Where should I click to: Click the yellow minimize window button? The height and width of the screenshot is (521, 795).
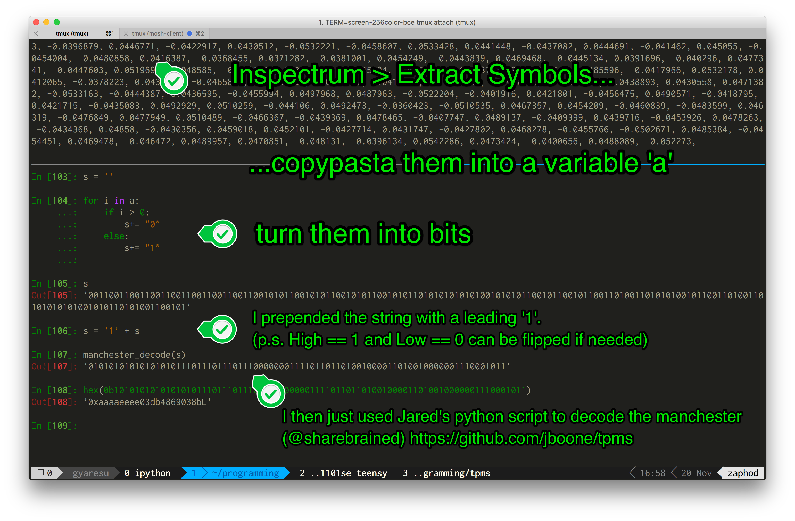[x=46, y=22]
